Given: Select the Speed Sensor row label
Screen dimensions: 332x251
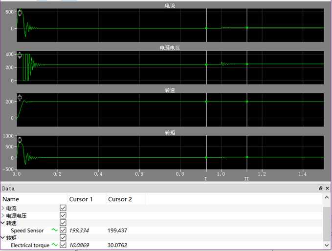Looking at the screenshot, I should [x=27, y=230].
